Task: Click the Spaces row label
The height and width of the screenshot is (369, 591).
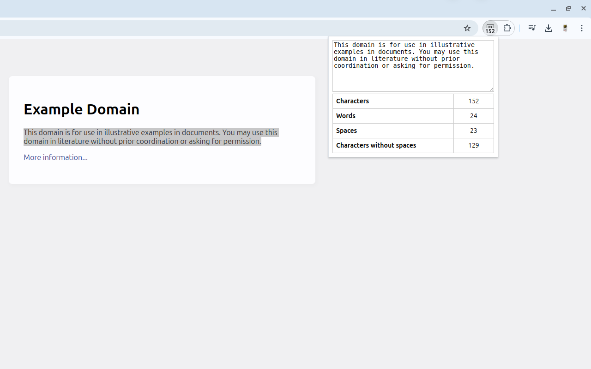Action: coord(346,131)
